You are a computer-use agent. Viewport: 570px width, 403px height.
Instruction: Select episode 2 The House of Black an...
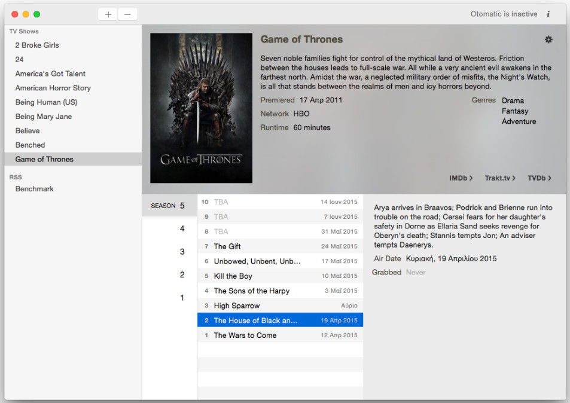click(281, 320)
